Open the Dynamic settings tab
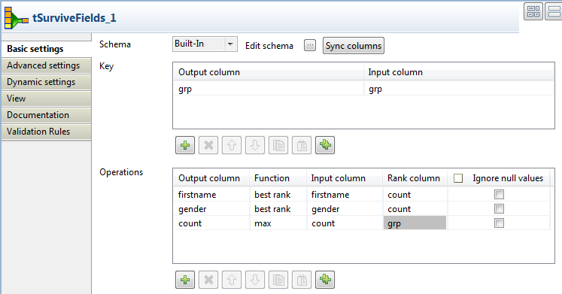 (x=46, y=82)
